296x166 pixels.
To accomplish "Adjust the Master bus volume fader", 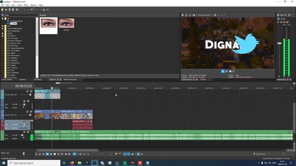I will point(279,43).
